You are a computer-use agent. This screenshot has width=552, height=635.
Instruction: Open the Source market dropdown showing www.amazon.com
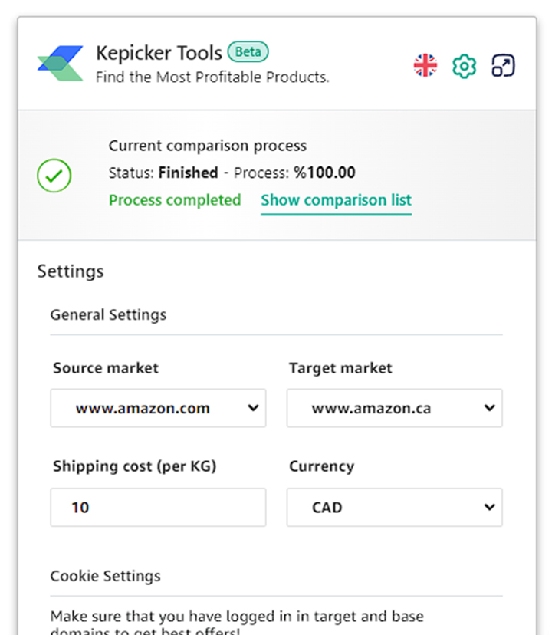[157, 408]
